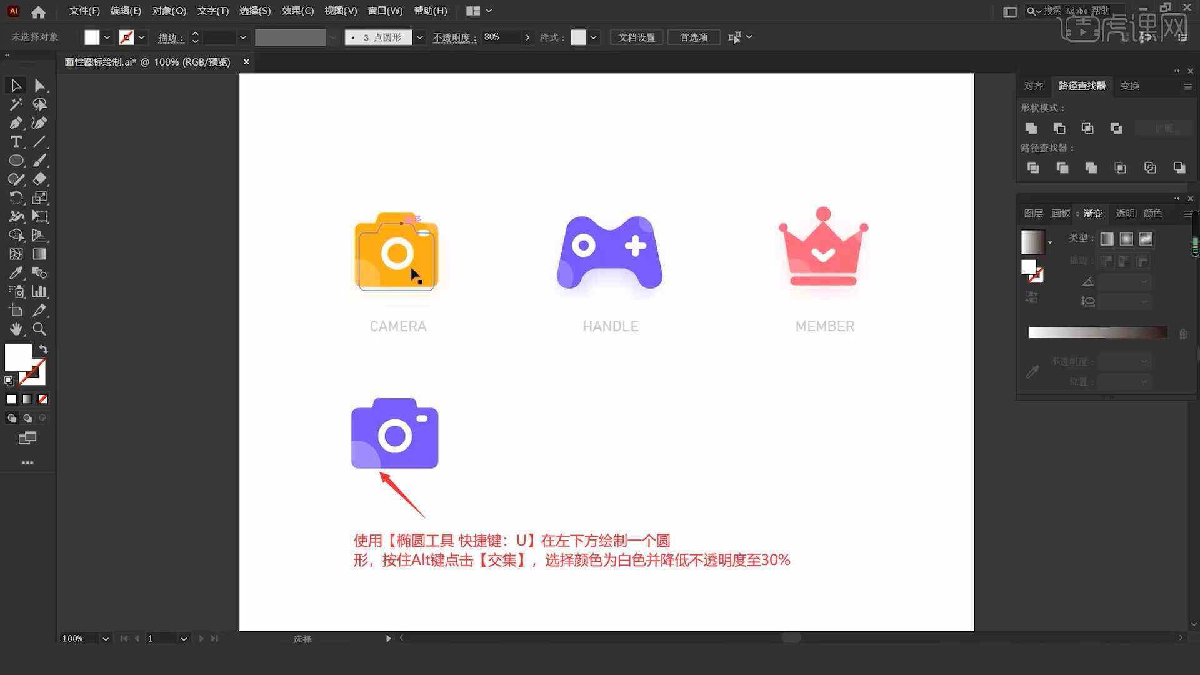
Task: Expand the stroke weight dropdown
Action: pos(242,37)
